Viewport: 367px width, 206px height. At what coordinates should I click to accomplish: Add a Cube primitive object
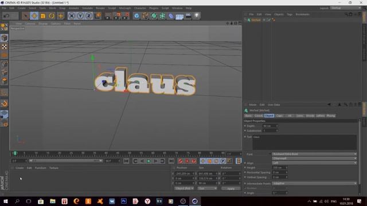(136, 16)
